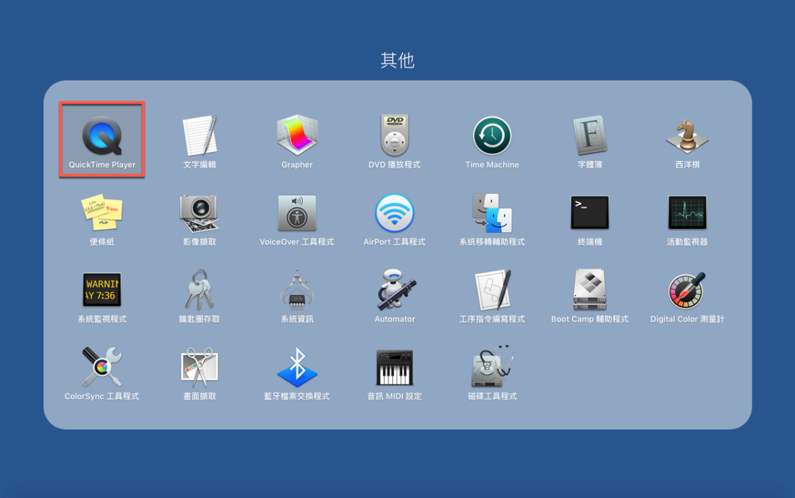Viewport: 795px width, 498px height.
Task: Open 藍牙檔案交換程式 Bluetooth app
Action: 297,367
